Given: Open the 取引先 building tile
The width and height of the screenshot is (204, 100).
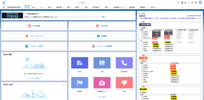Looking at the screenshot, I should pos(80,63).
